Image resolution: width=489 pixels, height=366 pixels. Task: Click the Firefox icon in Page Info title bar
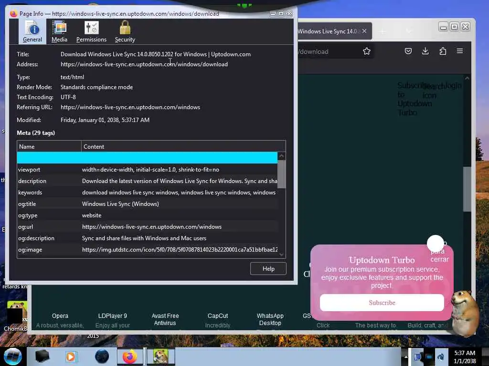pos(13,14)
